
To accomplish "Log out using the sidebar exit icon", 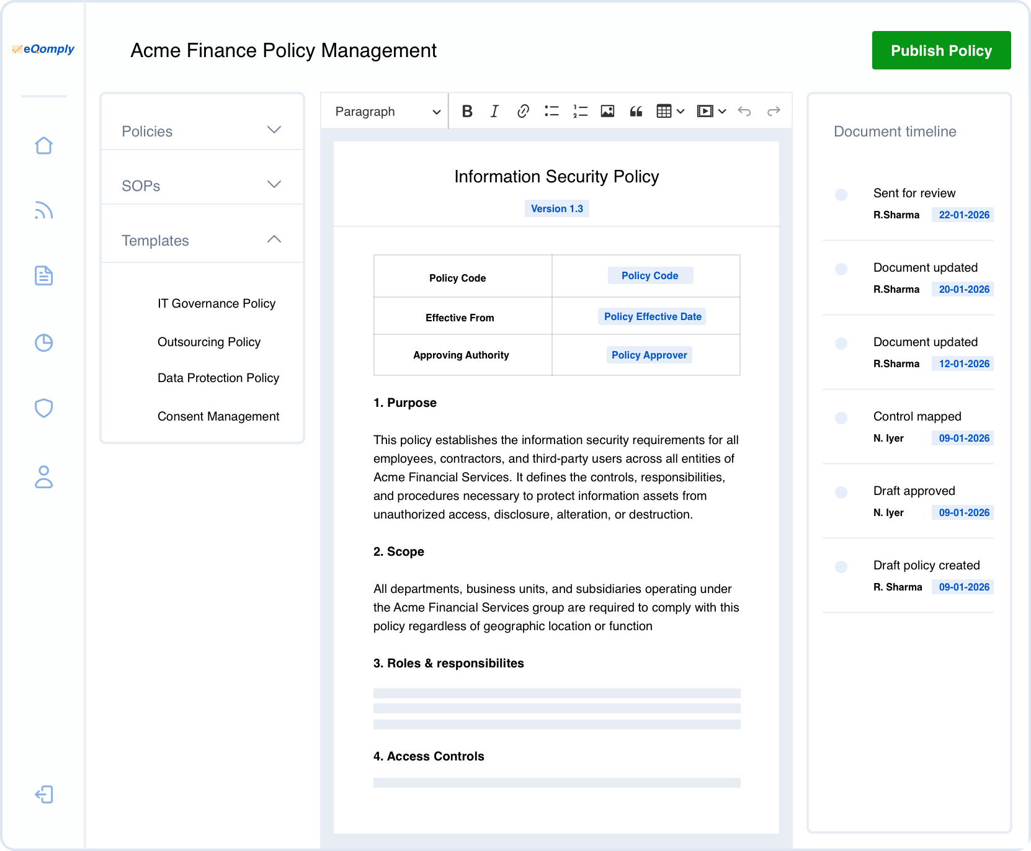I will [44, 795].
